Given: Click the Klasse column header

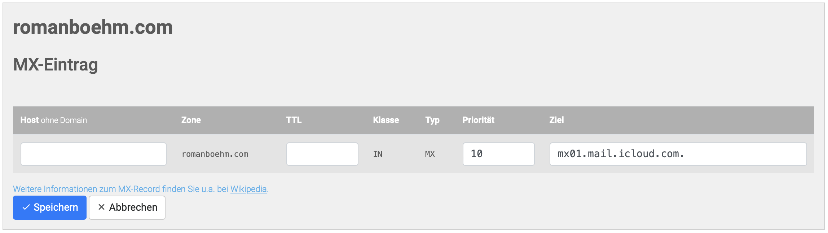Looking at the screenshot, I should (385, 120).
